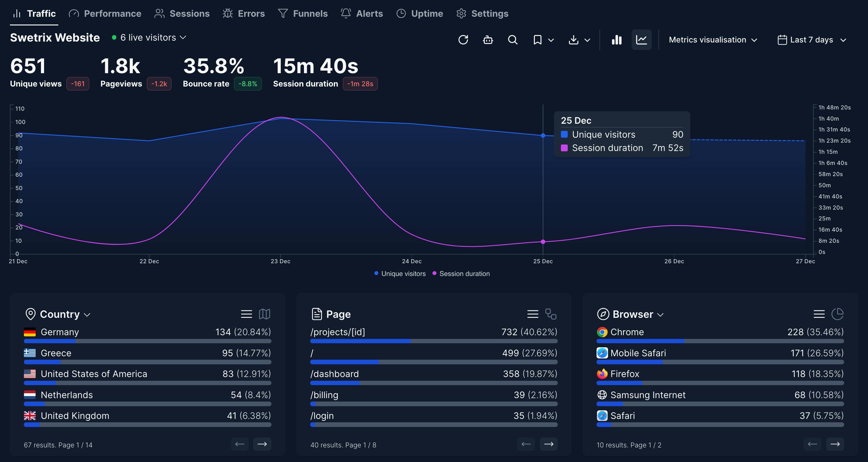Image resolution: width=868 pixels, height=462 pixels.
Task: Expand the Browser panel type dropdown
Action: [638, 314]
